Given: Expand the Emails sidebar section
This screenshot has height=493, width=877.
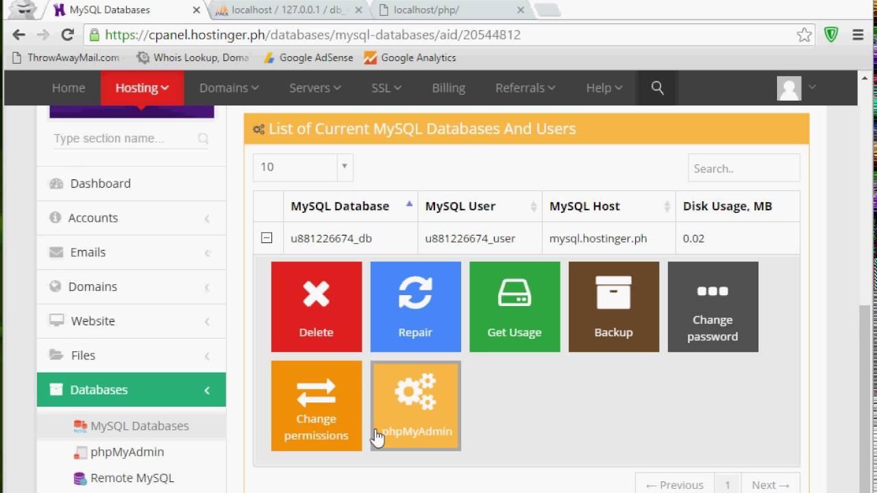Looking at the screenshot, I should (132, 252).
